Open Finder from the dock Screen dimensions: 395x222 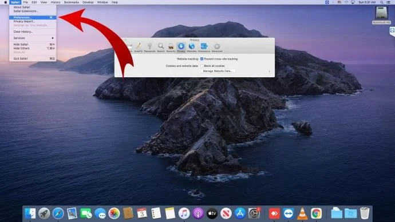(30, 213)
